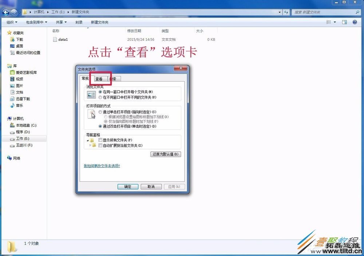This screenshot has height=256, width=364.
Task: Click the forward navigation arrow icon
Action: [x=13, y=12]
